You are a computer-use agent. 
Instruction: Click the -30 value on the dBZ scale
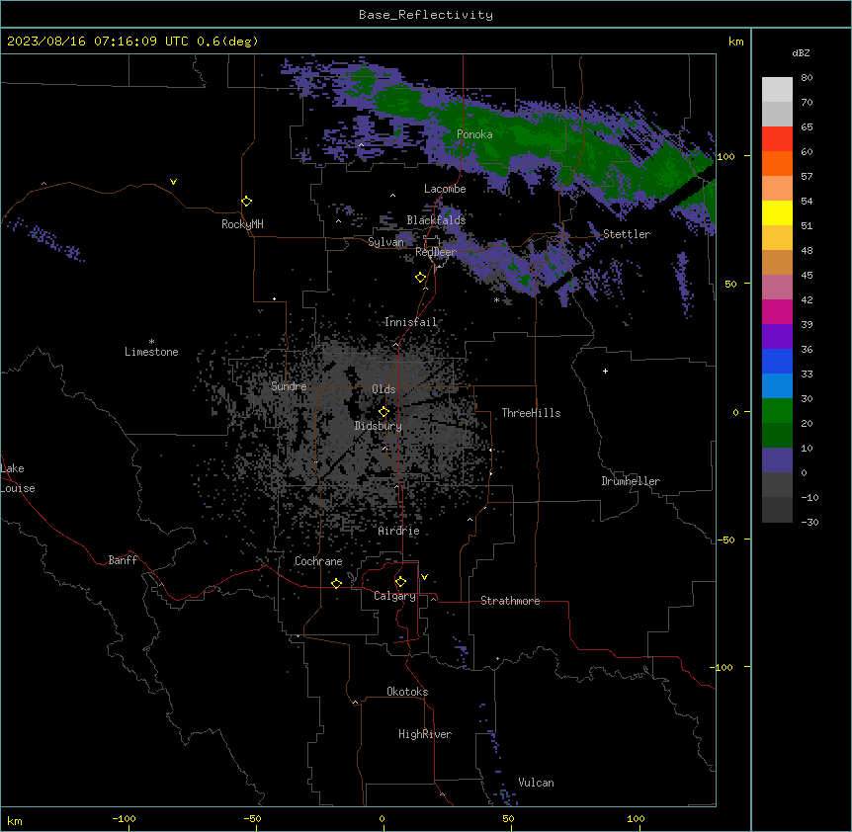tap(809, 522)
